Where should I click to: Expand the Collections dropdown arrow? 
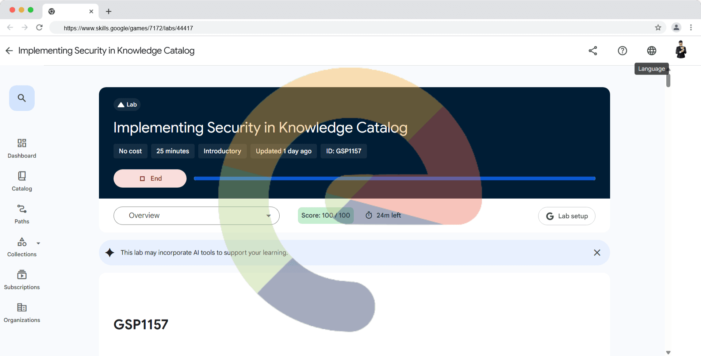[x=38, y=243]
